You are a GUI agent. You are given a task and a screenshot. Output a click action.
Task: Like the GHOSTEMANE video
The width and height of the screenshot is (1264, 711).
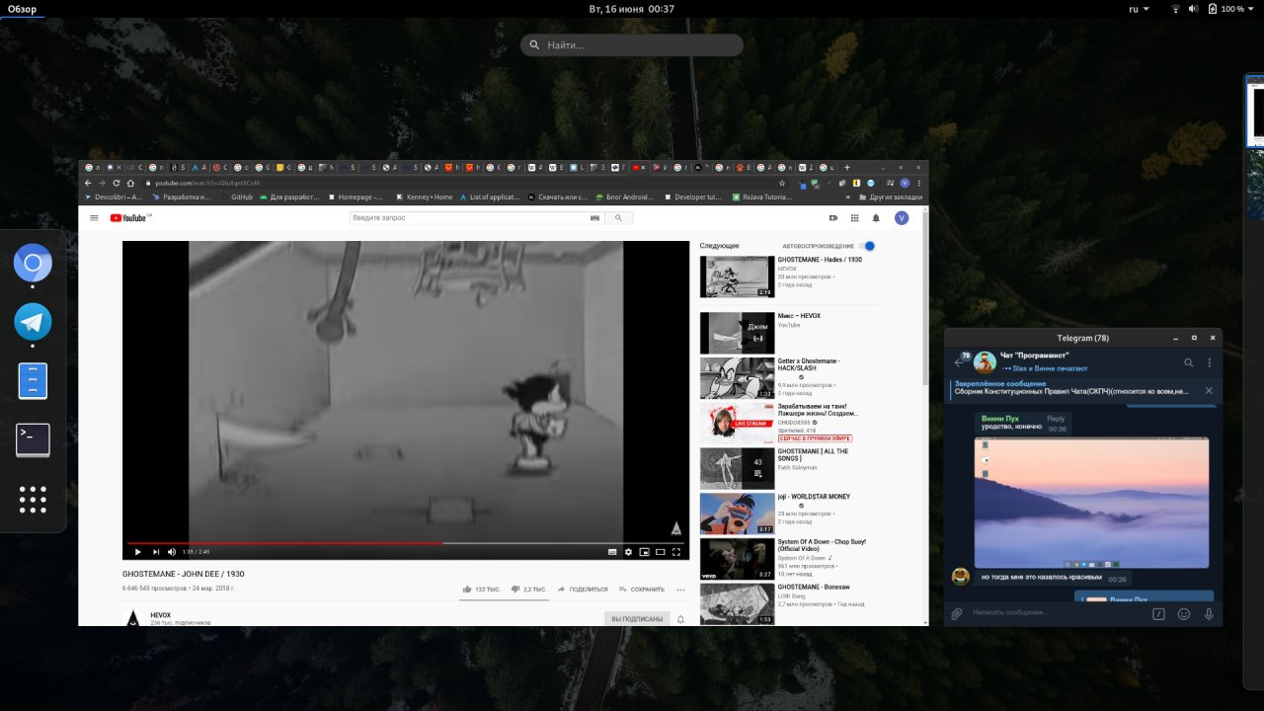pyautogui.click(x=481, y=589)
